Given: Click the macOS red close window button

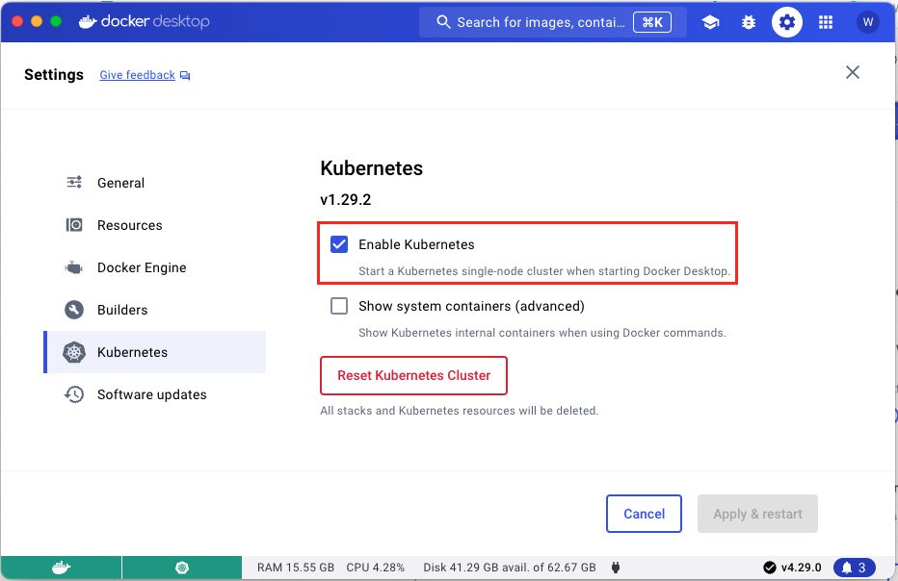Looking at the screenshot, I should [x=17, y=22].
